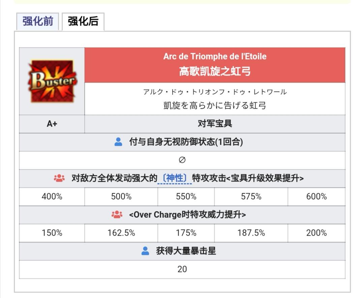Click the A+ rank cell
Image resolution: width=364 pixels, height=298 pixels.
pyautogui.click(x=52, y=124)
